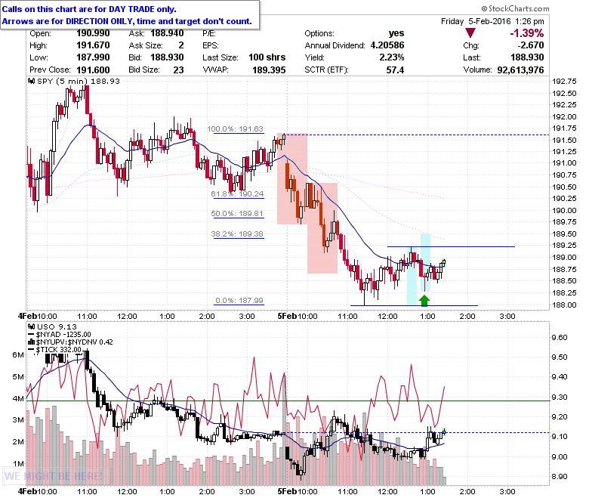Click the -1.39% percent change value
The image size is (589, 498).
point(526,33)
